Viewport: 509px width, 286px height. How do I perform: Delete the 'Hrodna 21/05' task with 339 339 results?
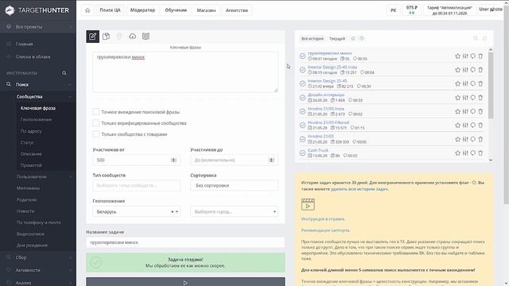(480, 139)
